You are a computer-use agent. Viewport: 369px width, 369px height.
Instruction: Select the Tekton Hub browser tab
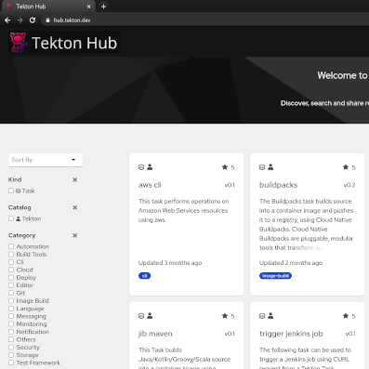(x=48, y=7)
